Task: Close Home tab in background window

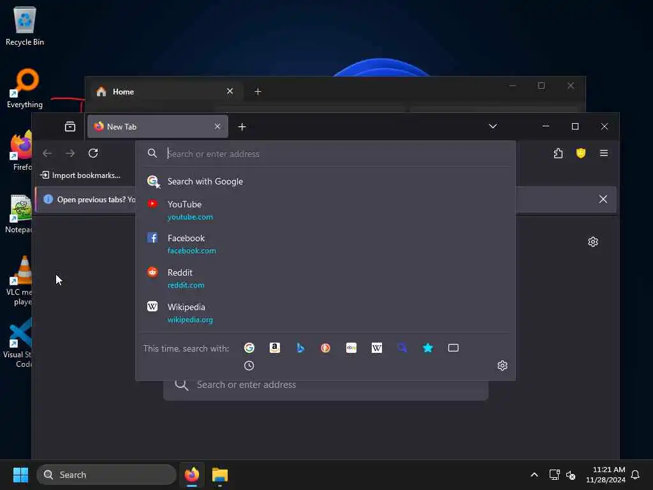Action: tap(230, 91)
